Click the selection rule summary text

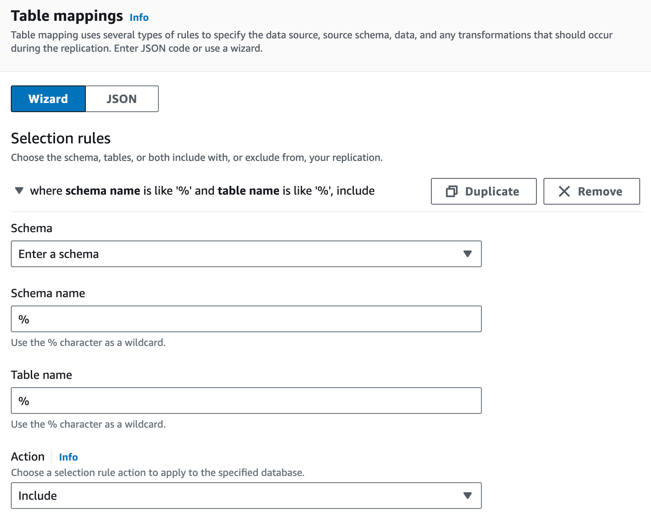click(x=202, y=191)
